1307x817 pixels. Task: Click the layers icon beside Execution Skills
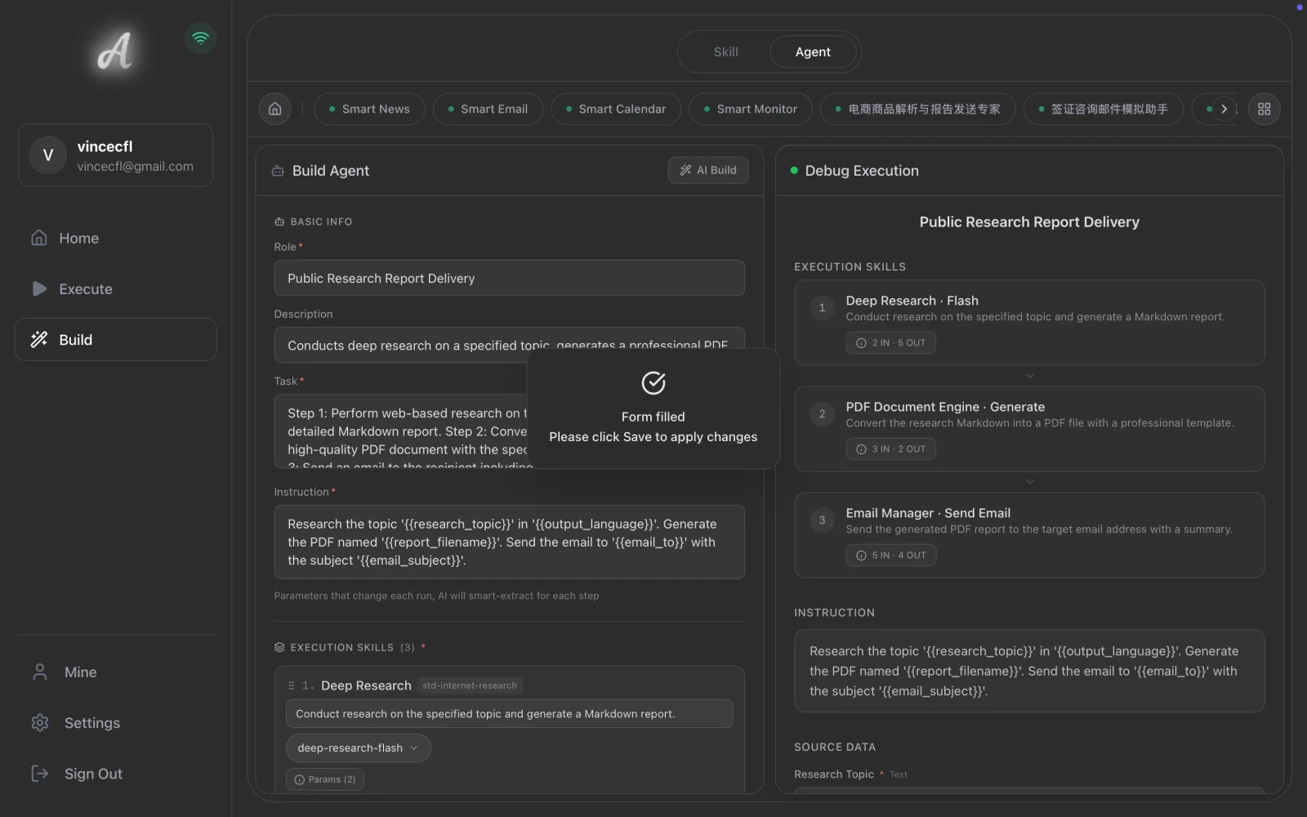click(279, 647)
